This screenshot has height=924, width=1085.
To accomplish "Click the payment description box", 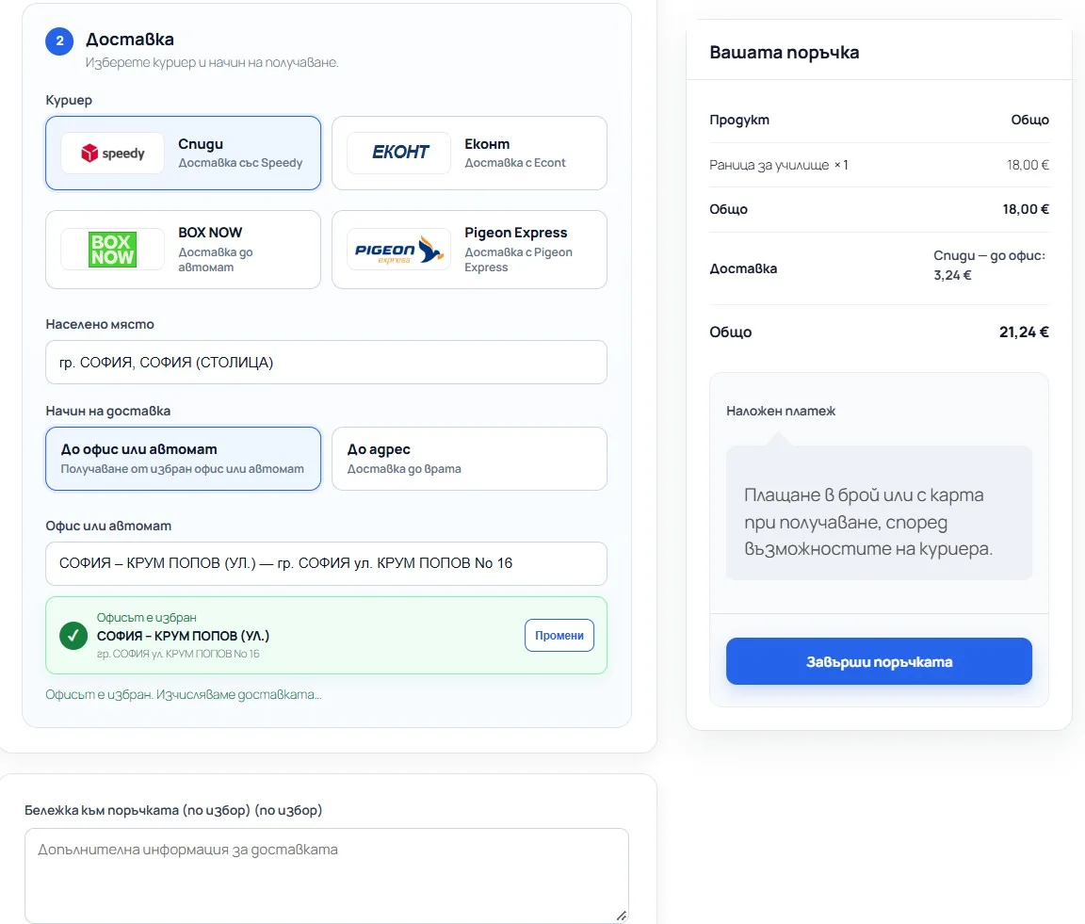I will [x=879, y=512].
